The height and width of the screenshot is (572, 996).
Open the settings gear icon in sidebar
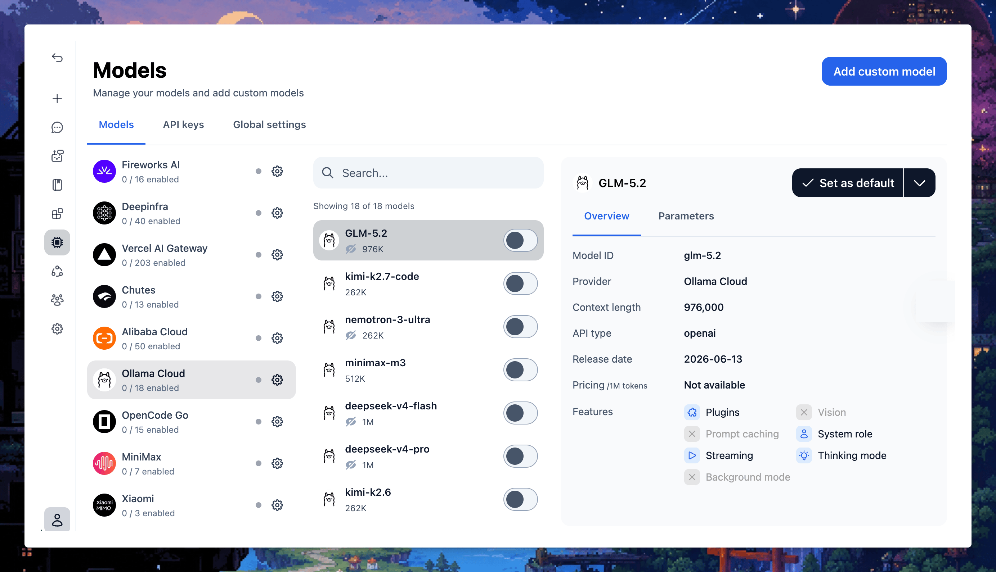coord(57,329)
